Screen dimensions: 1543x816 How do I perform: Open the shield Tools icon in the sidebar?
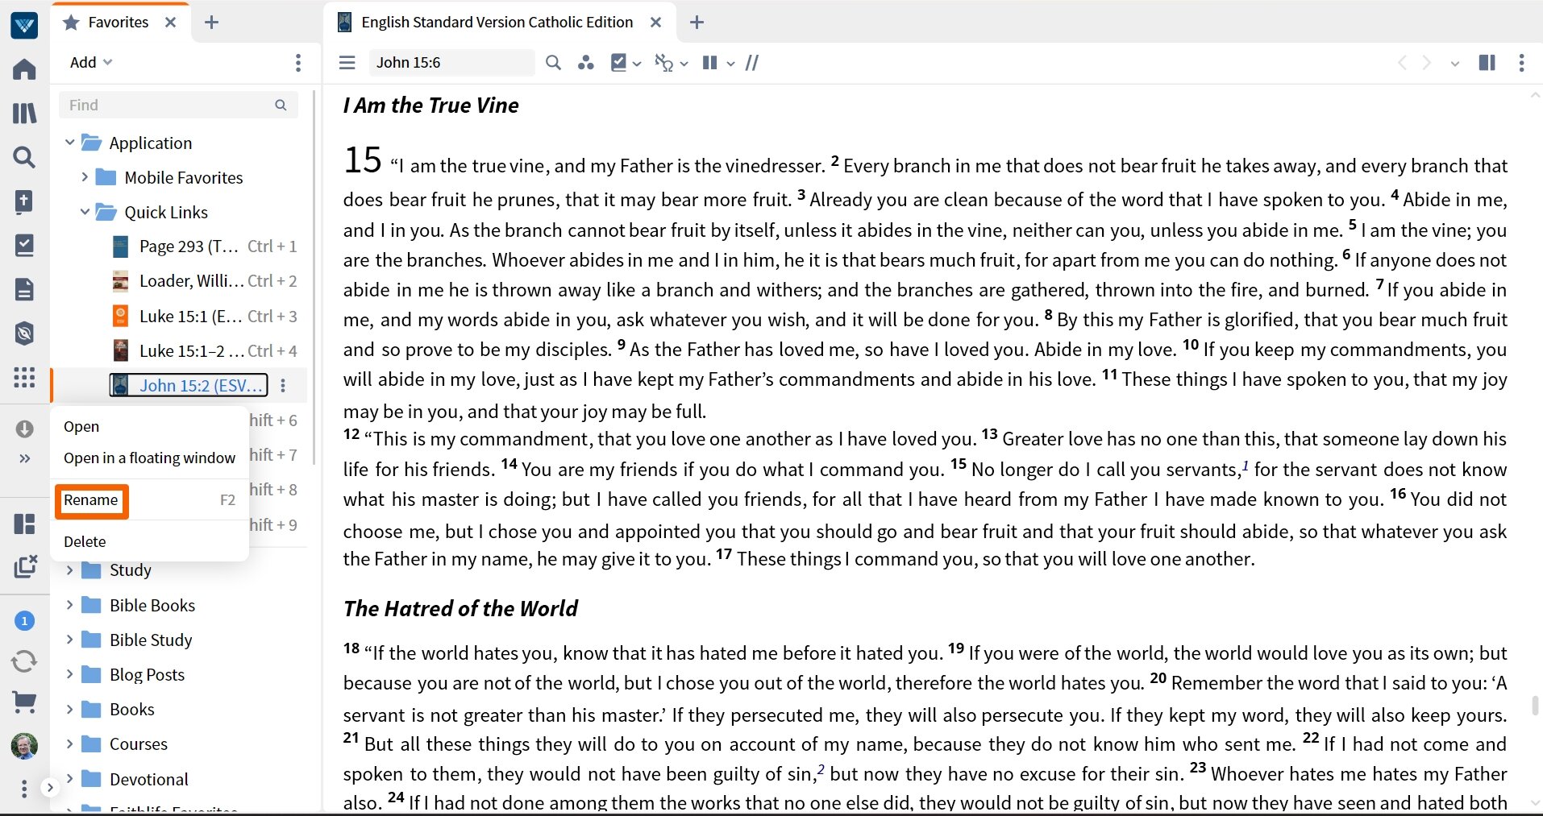click(24, 333)
